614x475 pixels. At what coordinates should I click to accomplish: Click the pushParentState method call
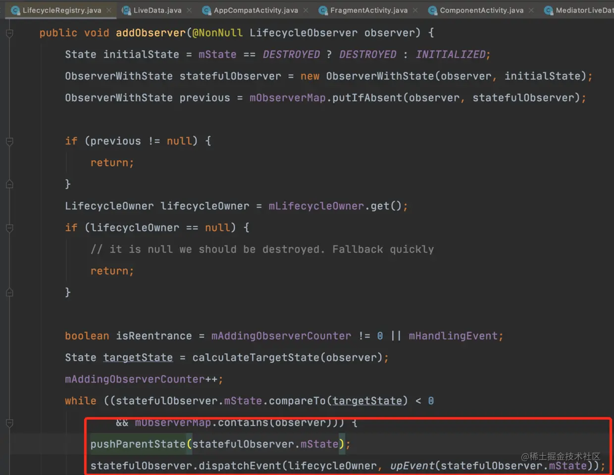click(138, 444)
